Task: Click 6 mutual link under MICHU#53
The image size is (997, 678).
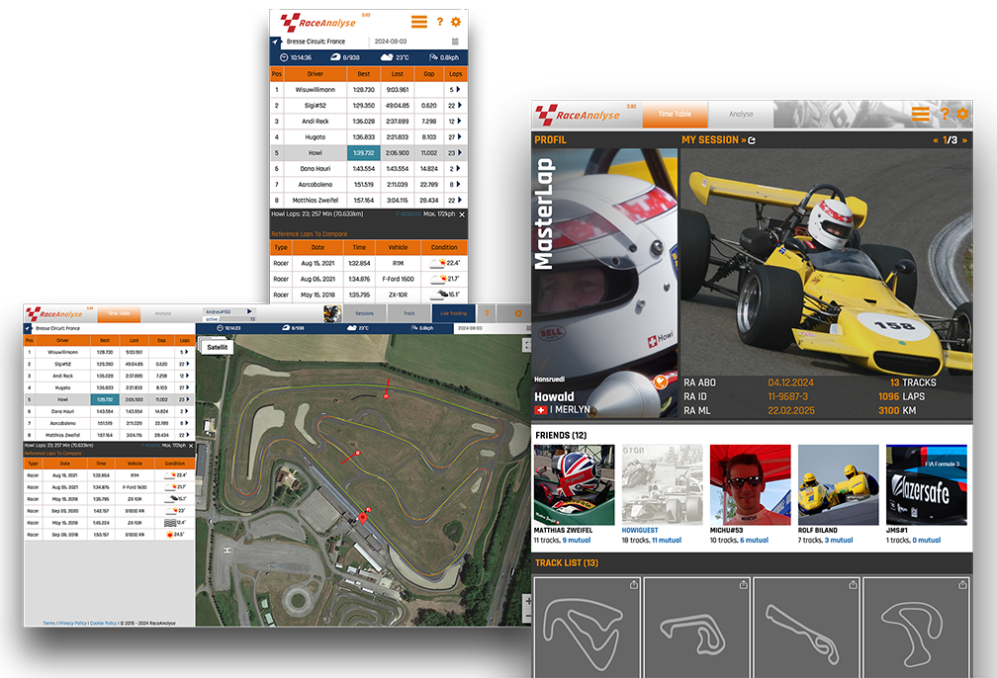Action: point(754,540)
